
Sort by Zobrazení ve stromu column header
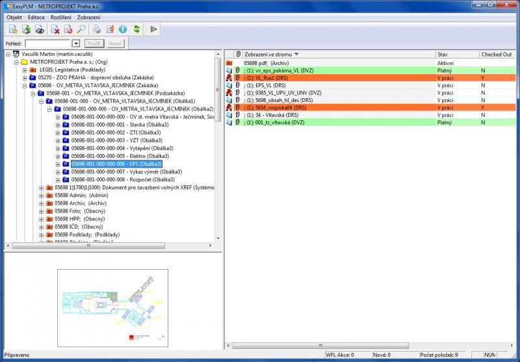(x=338, y=54)
